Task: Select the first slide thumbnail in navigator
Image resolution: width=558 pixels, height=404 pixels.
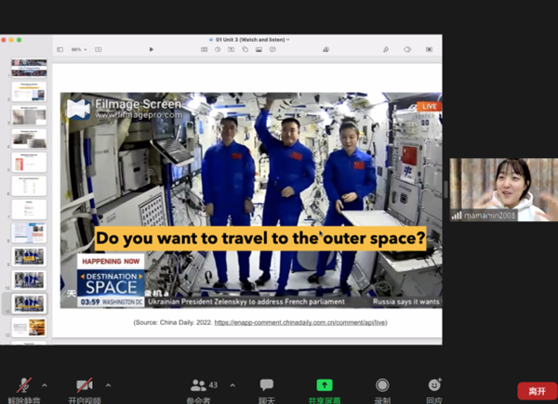Action: [x=29, y=68]
